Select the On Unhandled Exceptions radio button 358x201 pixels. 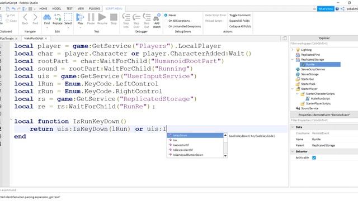click(166, 26)
